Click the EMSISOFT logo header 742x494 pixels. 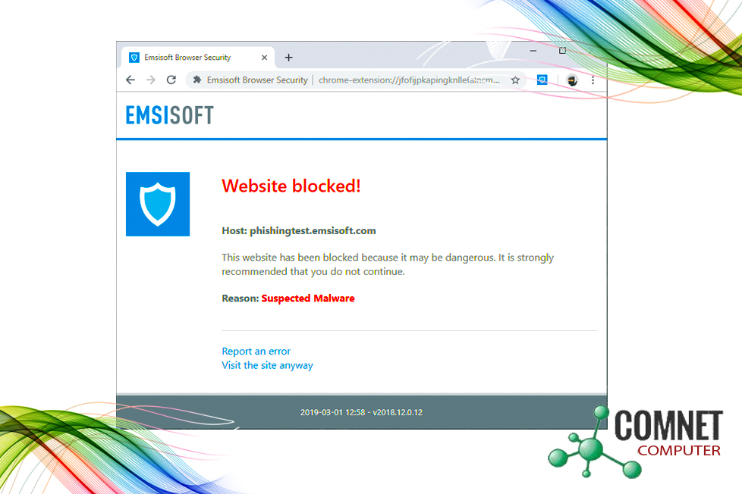pyautogui.click(x=169, y=115)
